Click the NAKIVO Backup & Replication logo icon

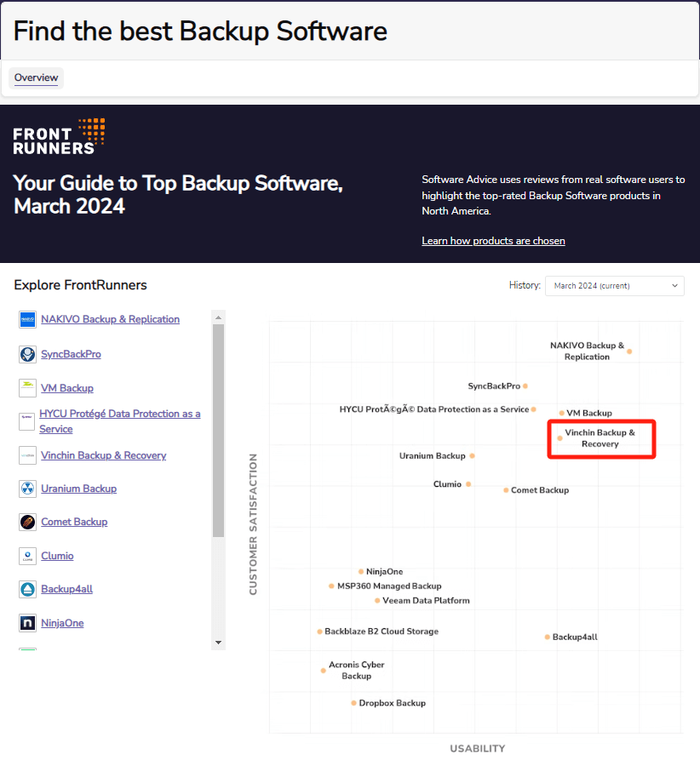(x=27, y=319)
